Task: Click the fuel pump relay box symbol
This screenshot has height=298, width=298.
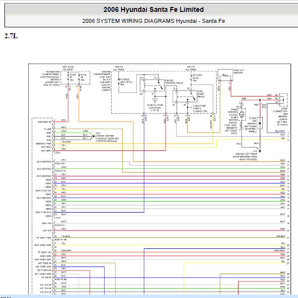Action: click(x=185, y=96)
